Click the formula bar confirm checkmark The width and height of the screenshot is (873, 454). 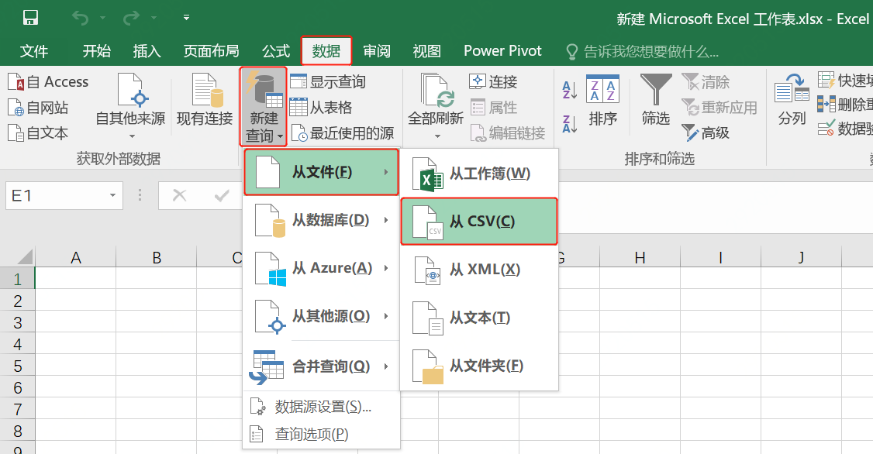(222, 195)
